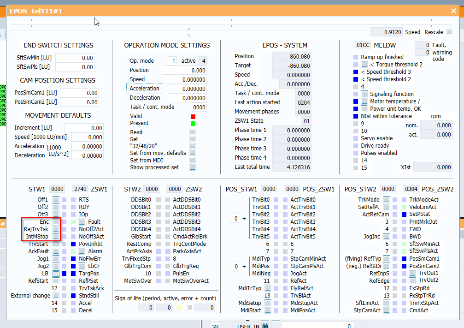The image size is (464, 328).
Task: Click the speed scale slider bar
Action: coord(189,32)
